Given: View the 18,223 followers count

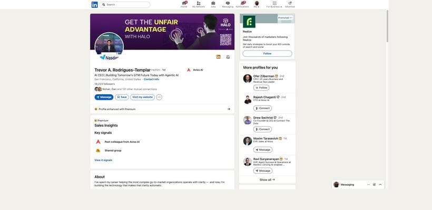Looking at the screenshot, I should [x=105, y=84].
